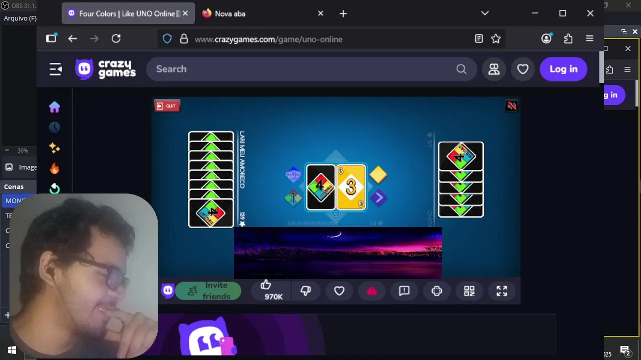Open the New games sparkle icon
Image resolution: width=641 pixels, height=360 pixels.
click(55, 148)
